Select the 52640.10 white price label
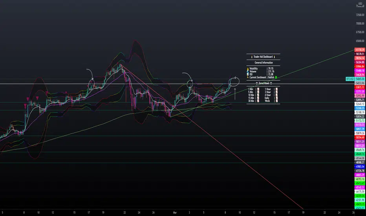This screenshot has width=366, height=216. 360,104
